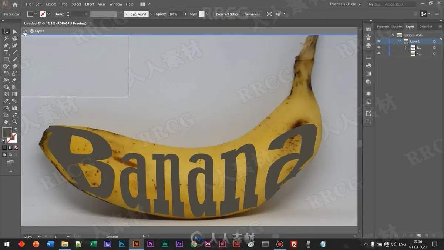Open the Essentials Classic workspace dropdown
This screenshot has height=250, width=444.
(346, 4)
